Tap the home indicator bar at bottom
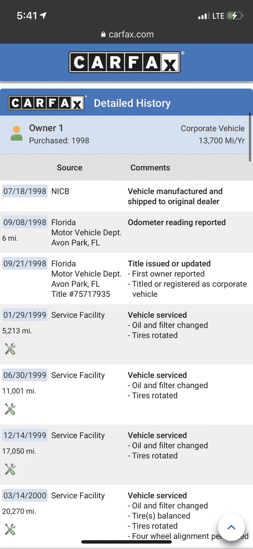 tap(127, 542)
